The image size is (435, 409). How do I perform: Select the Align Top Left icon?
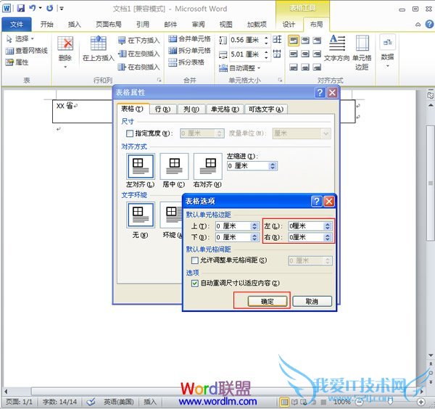[293, 41]
